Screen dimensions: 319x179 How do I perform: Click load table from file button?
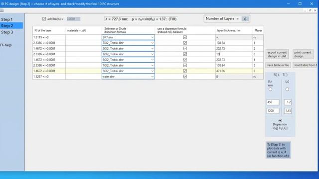click(x=305, y=65)
